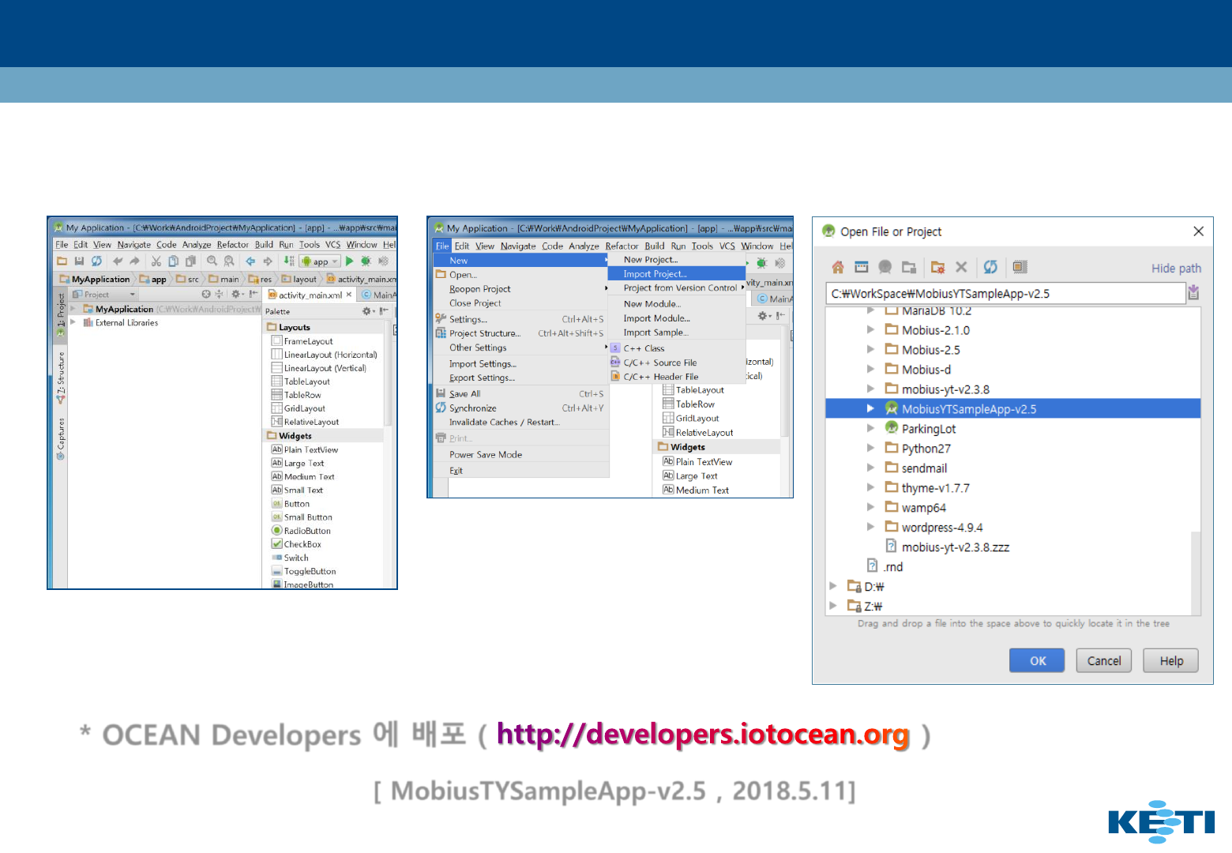Expand the Mobius-2.1.0 folder arrow
This screenshot has height=853, width=1232.
(x=870, y=329)
